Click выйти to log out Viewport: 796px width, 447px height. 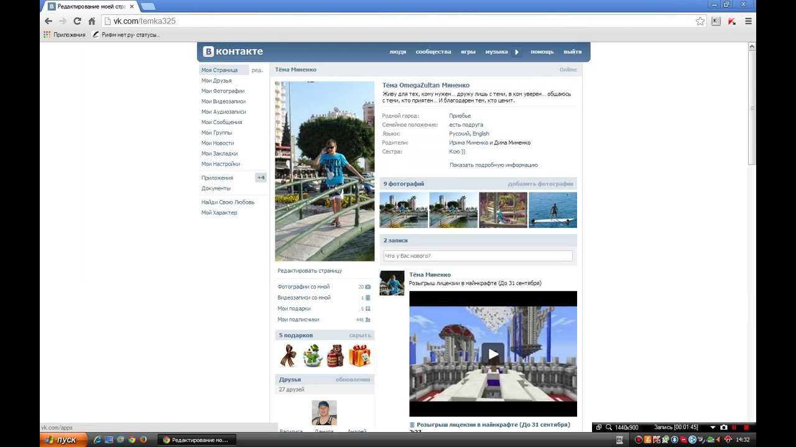click(x=573, y=52)
